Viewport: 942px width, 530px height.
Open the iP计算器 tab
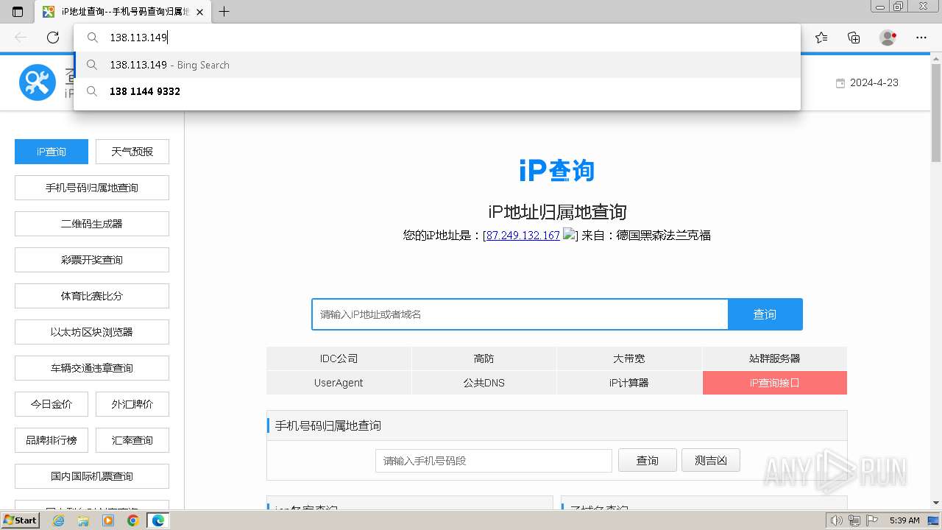(x=629, y=383)
